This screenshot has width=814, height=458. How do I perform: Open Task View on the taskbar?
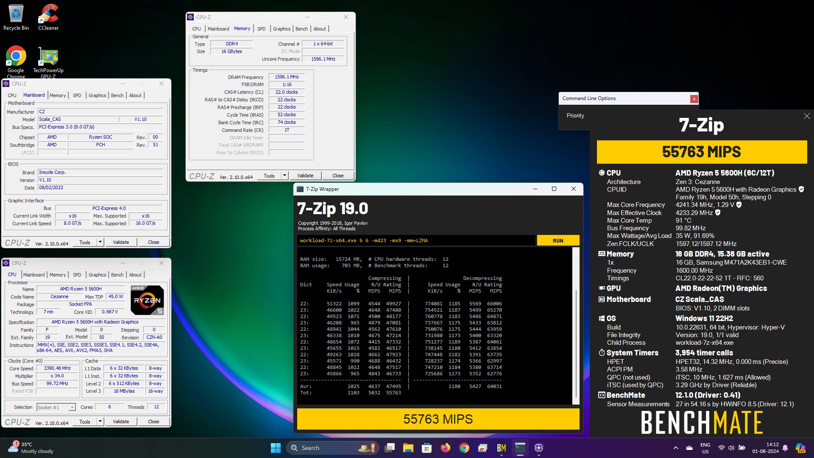390,448
